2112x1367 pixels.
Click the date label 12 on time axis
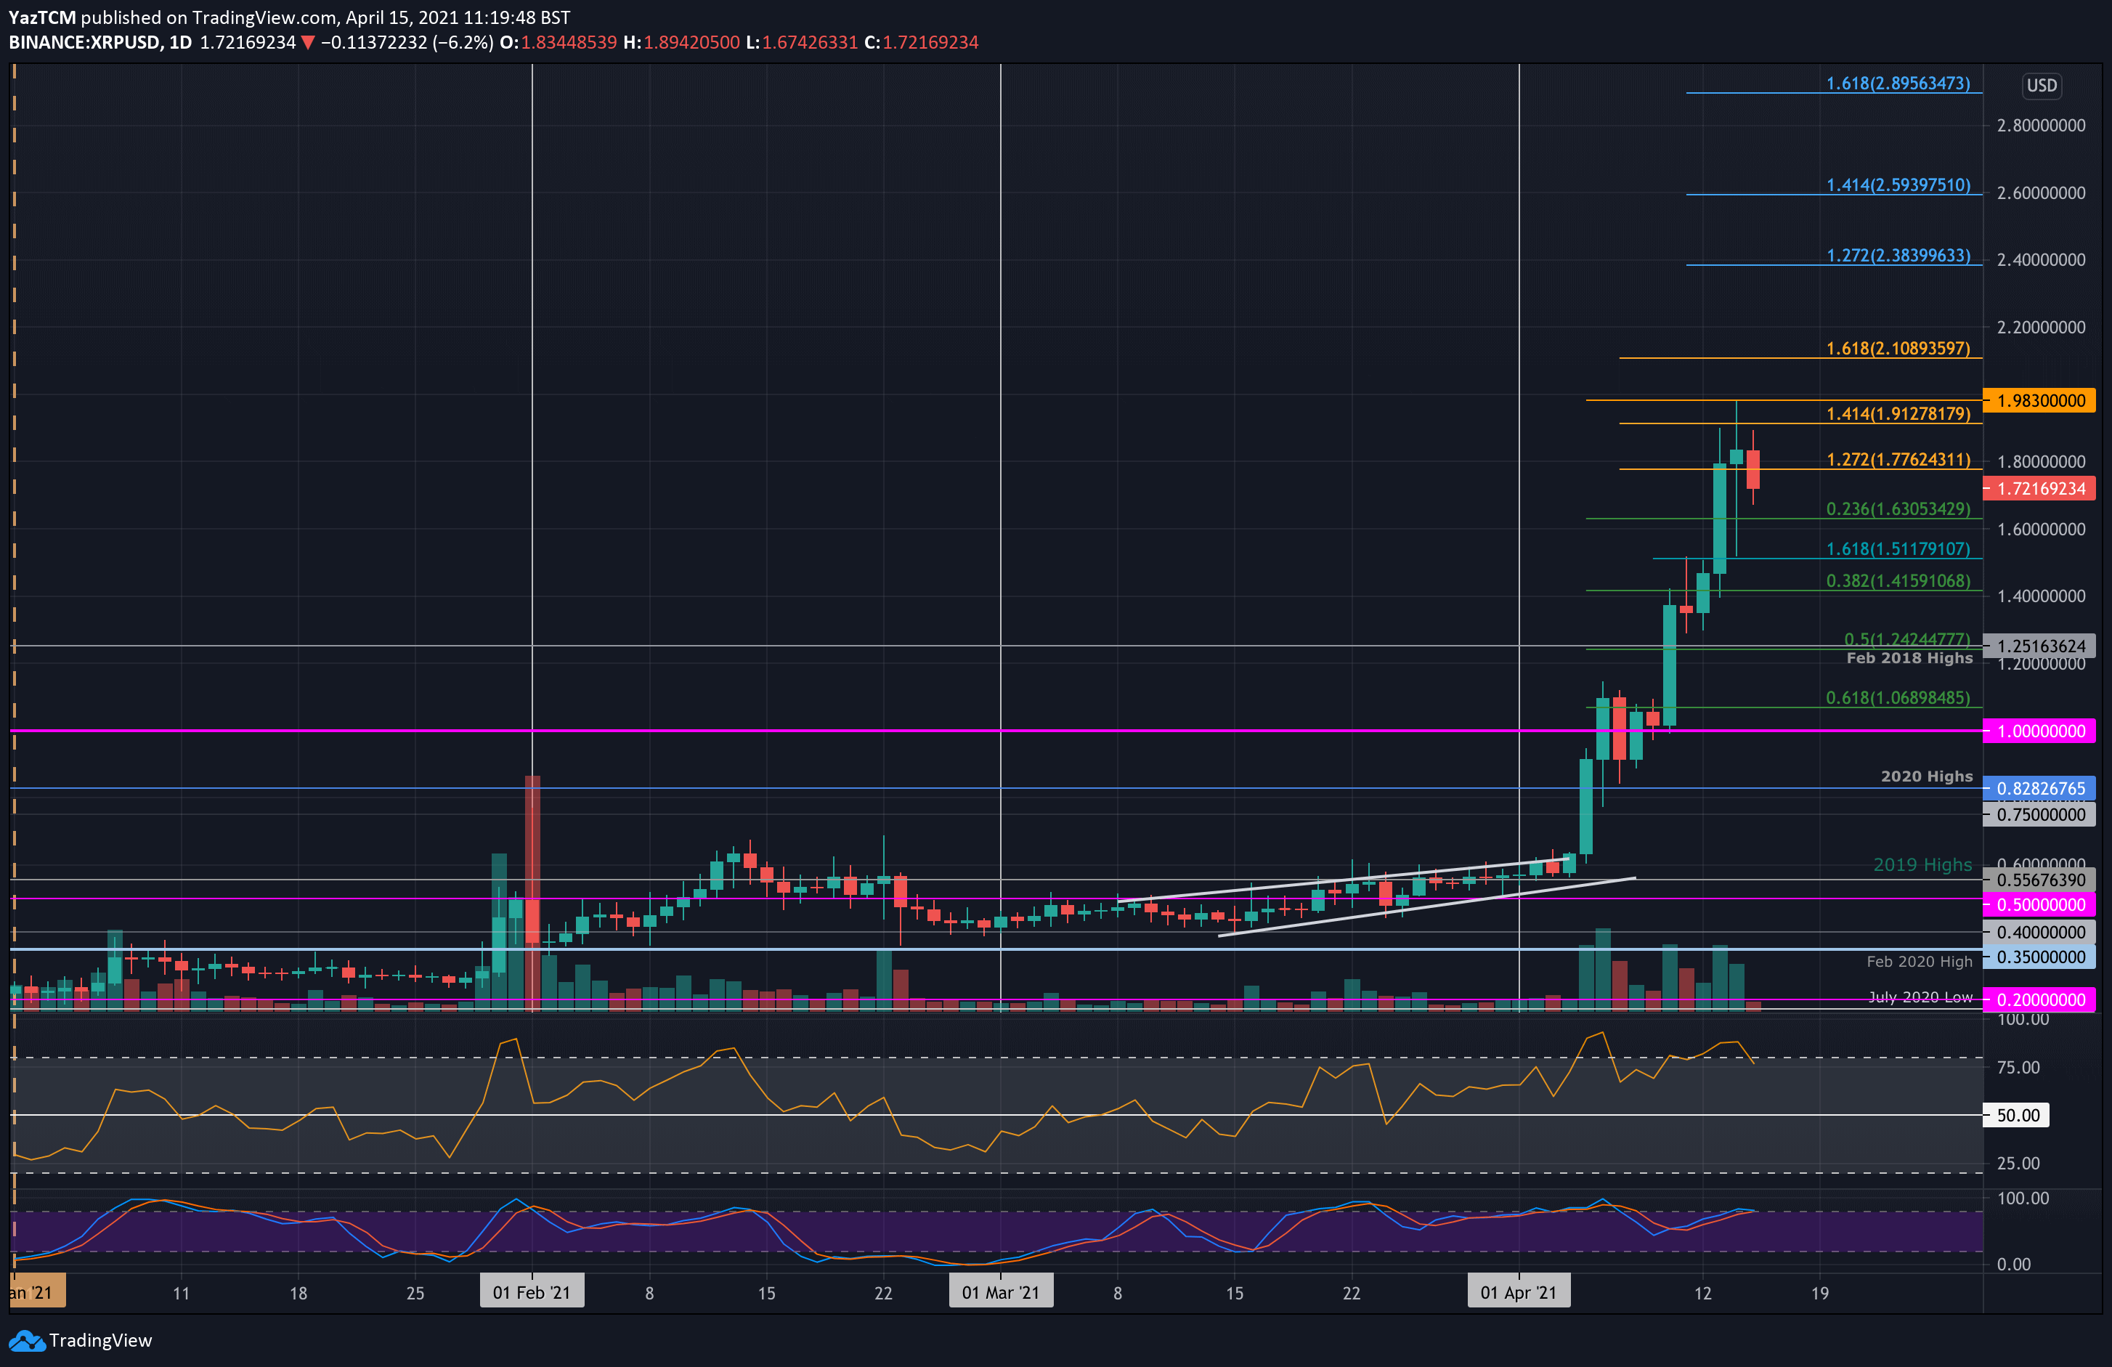(x=1702, y=1294)
